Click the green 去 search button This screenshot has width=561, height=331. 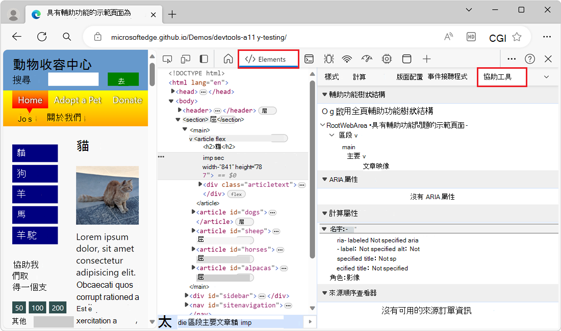pyautogui.click(x=123, y=80)
